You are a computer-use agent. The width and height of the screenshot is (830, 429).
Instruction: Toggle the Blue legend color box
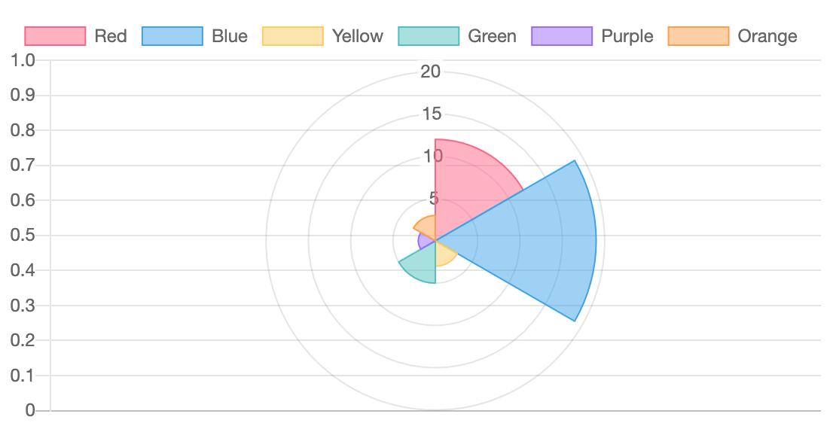coord(172,36)
